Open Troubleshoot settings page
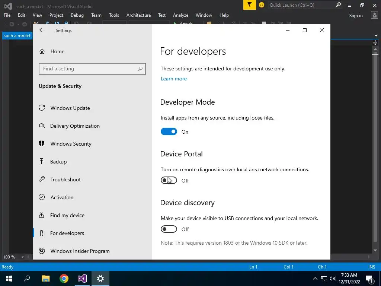 (65, 179)
